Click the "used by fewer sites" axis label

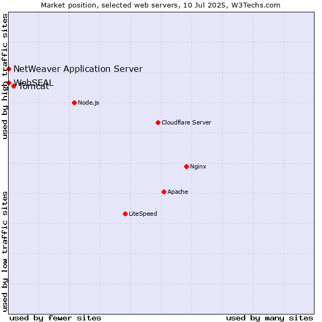coord(55,318)
